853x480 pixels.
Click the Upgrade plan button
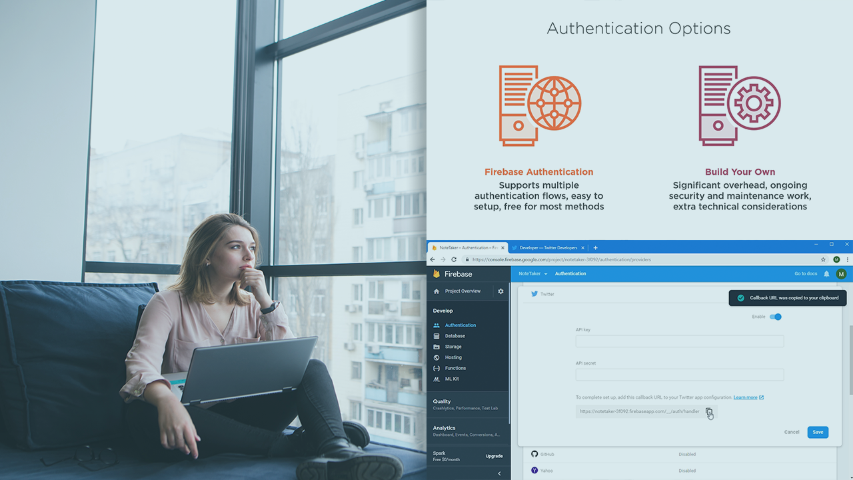(x=494, y=456)
